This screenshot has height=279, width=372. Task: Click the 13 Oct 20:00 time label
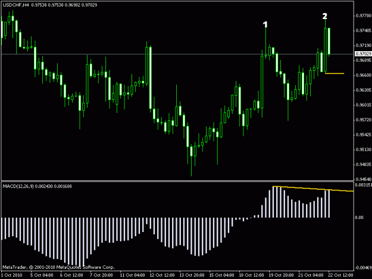(192, 275)
